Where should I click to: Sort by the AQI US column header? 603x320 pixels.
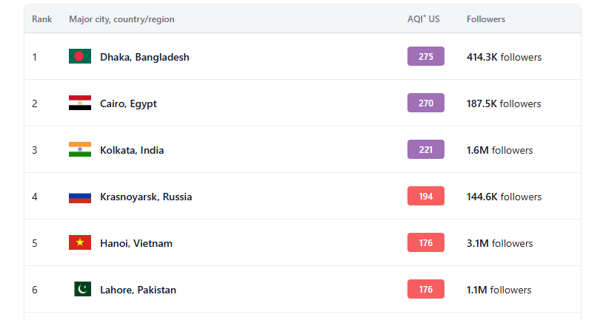423,19
